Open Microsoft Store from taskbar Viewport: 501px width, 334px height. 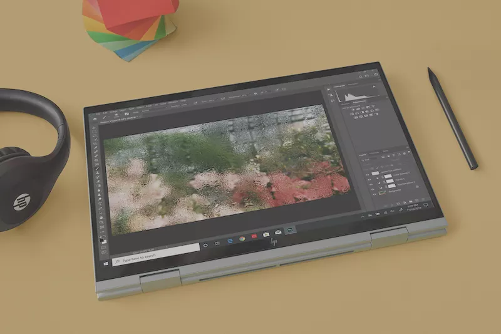pyautogui.click(x=266, y=234)
